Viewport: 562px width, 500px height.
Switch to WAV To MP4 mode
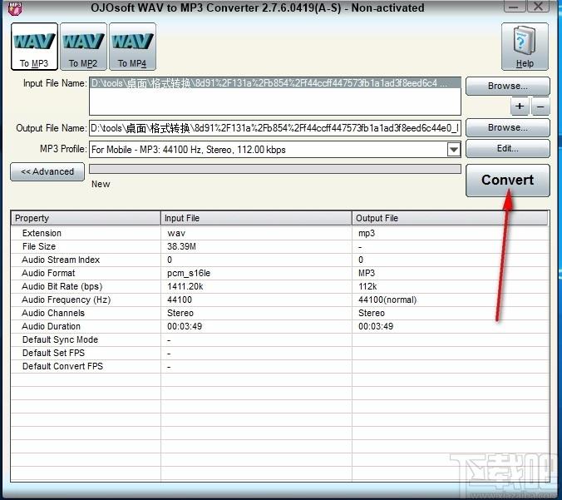pyautogui.click(x=132, y=47)
